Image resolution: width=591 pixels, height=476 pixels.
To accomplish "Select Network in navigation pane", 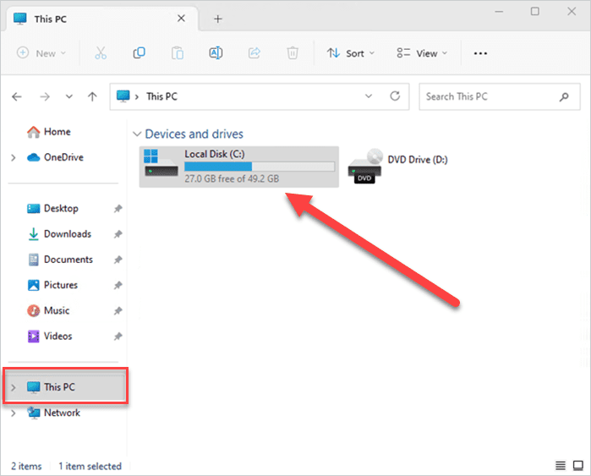I will [53, 413].
